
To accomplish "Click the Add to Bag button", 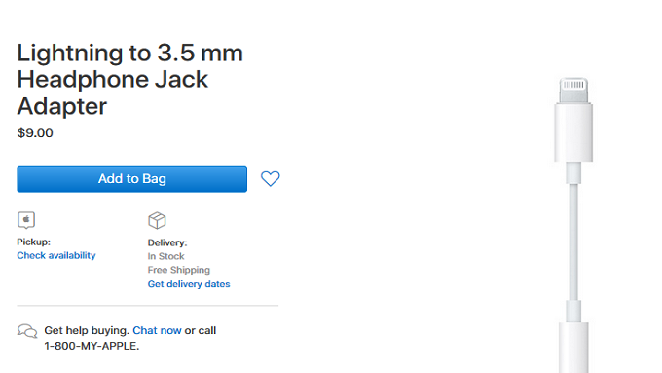I will pos(131,178).
